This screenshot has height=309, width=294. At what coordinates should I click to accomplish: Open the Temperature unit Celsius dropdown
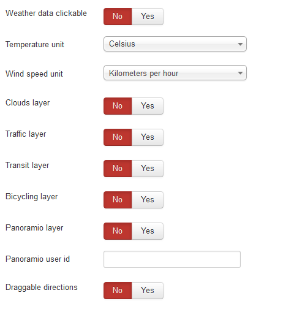175,44
